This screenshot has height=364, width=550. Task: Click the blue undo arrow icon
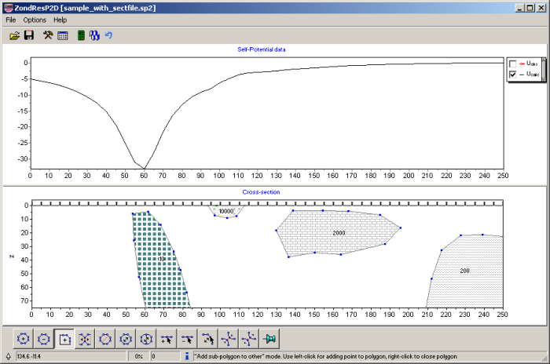[108, 35]
